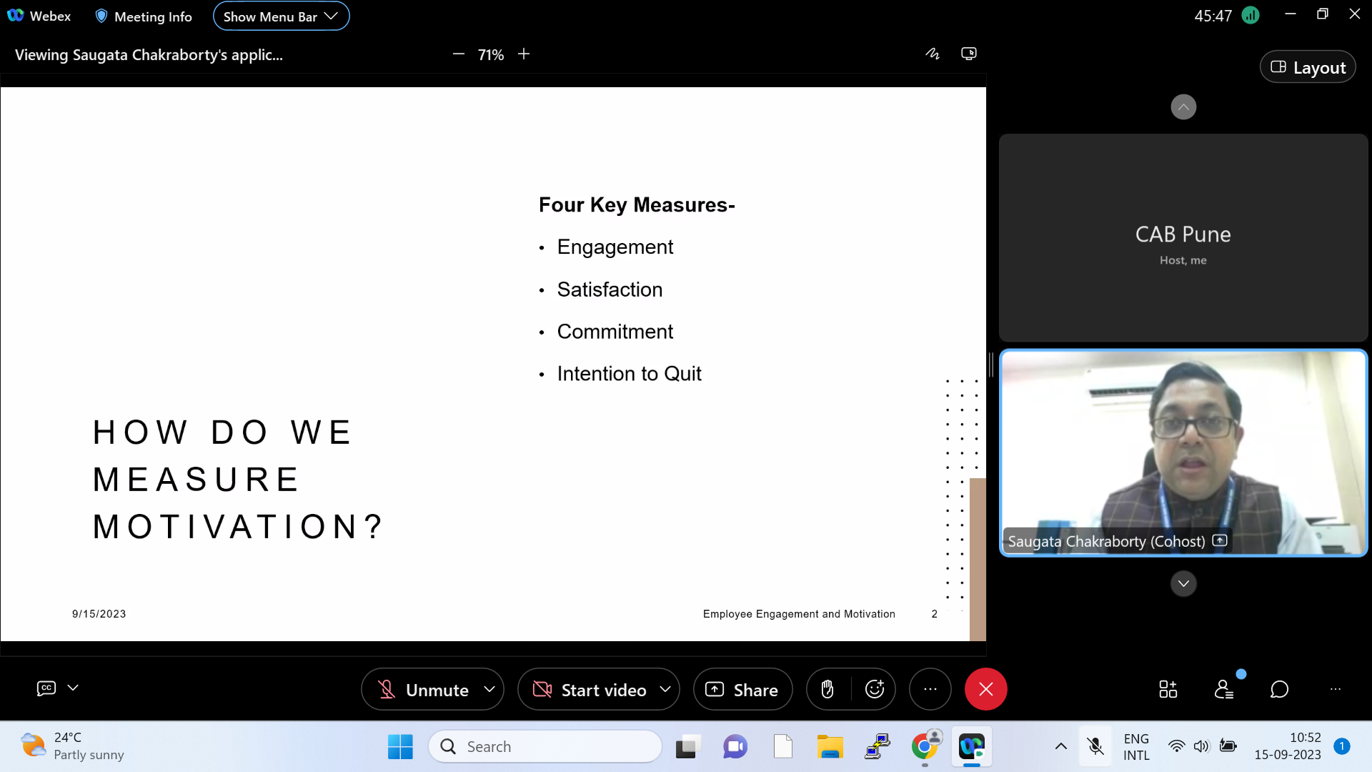Raise hand in the meeting
The image size is (1372, 772).
point(827,689)
